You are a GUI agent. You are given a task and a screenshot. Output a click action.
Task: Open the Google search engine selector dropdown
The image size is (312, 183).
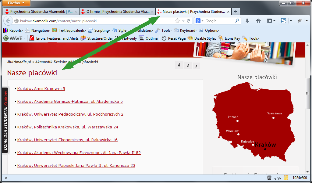click(x=200, y=21)
